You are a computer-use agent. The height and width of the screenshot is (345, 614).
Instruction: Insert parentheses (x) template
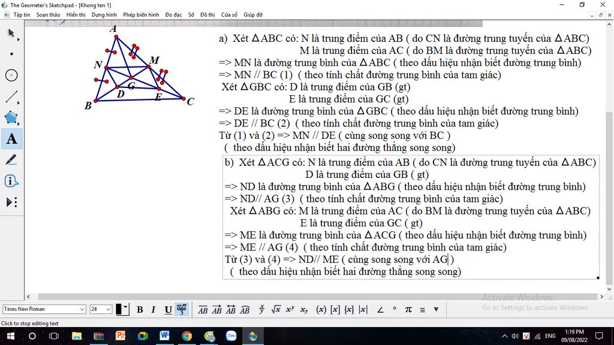coord(321,310)
